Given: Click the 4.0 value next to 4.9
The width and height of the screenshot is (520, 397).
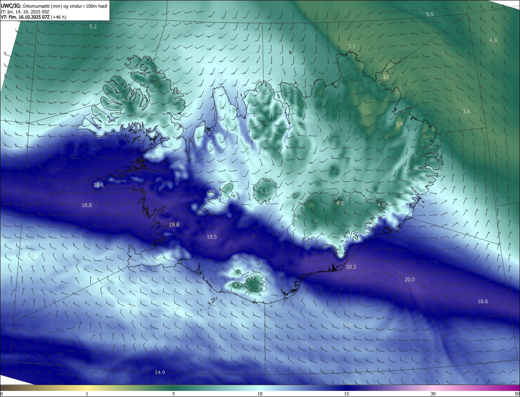Looking at the screenshot, I should pyautogui.click(x=340, y=203).
